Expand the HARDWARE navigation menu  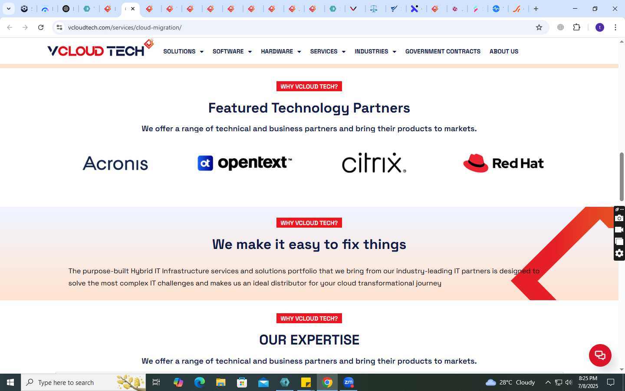click(x=281, y=51)
